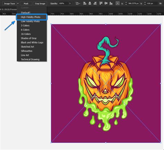
Task: Click the document tab showing RGB/Preview
Action: click(x=8, y=10)
